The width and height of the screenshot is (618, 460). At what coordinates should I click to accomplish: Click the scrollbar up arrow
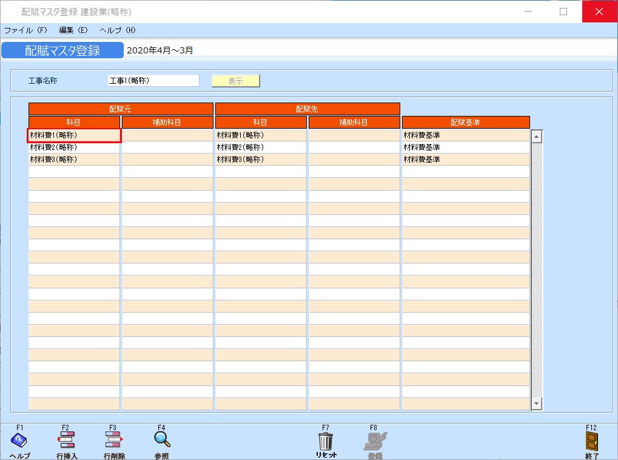(536, 137)
